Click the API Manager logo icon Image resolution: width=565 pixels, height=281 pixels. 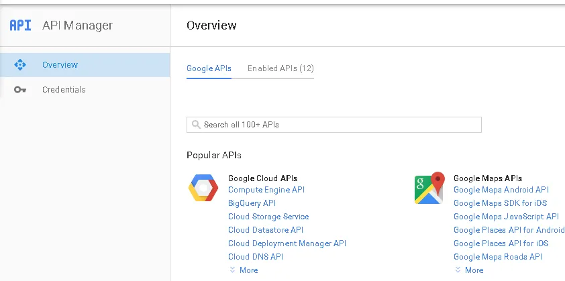tap(20, 25)
